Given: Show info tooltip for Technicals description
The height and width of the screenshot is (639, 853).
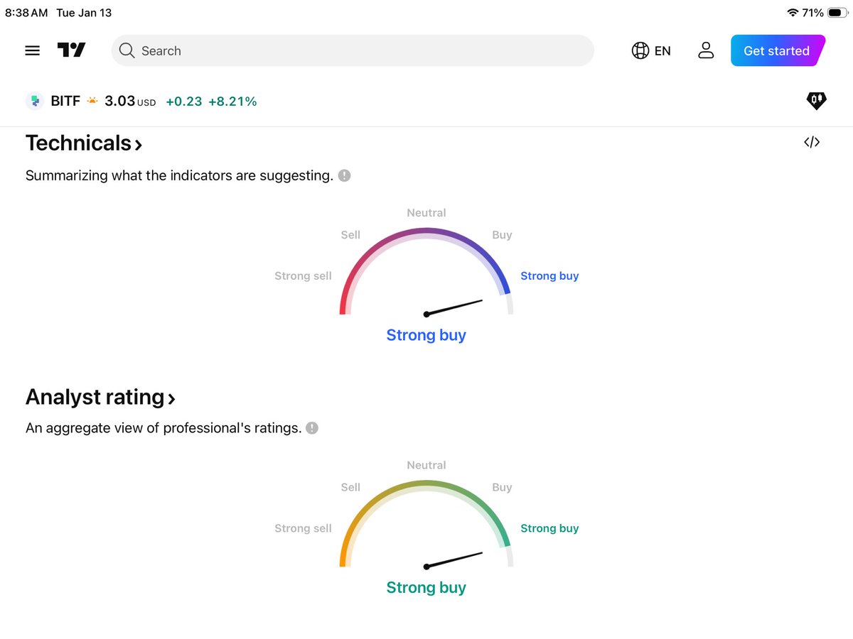Looking at the screenshot, I should pos(345,175).
